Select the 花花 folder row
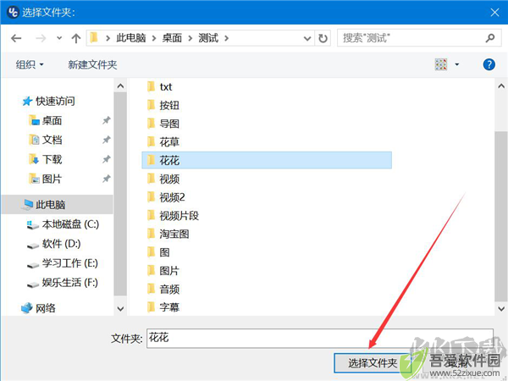 pyautogui.click(x=267, y=160)
